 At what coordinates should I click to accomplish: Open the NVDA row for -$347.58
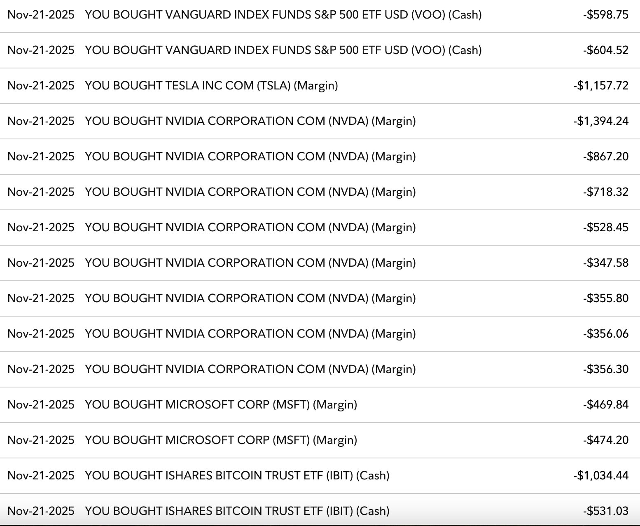(250, 263)
